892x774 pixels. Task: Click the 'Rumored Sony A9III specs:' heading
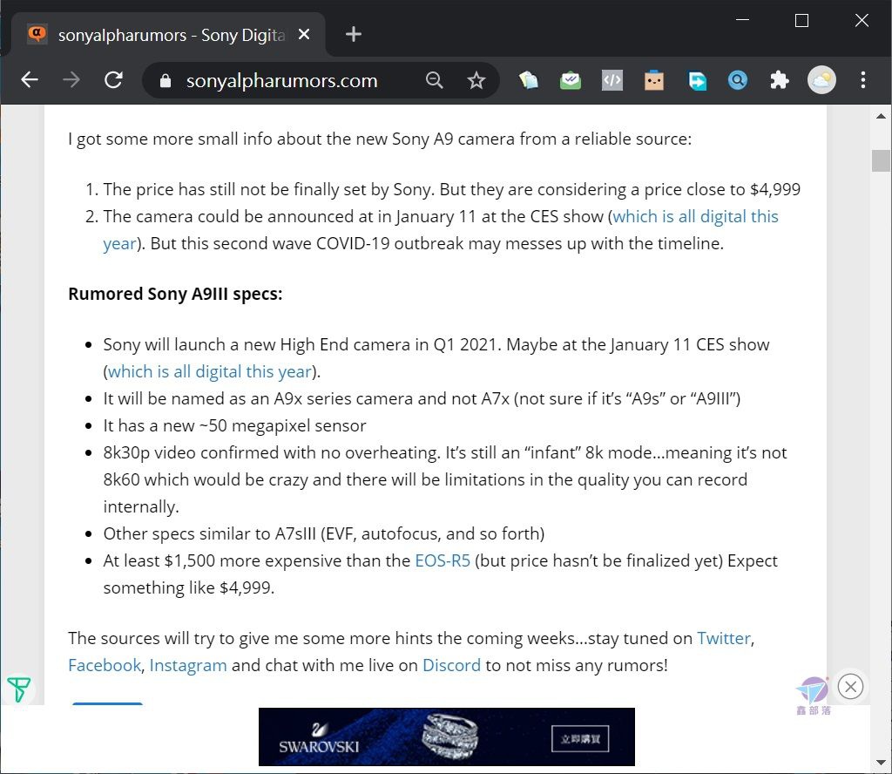tap(175, 294)
